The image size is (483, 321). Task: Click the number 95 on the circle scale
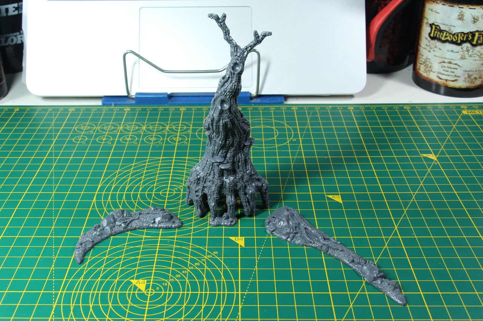tap(215, 253)
